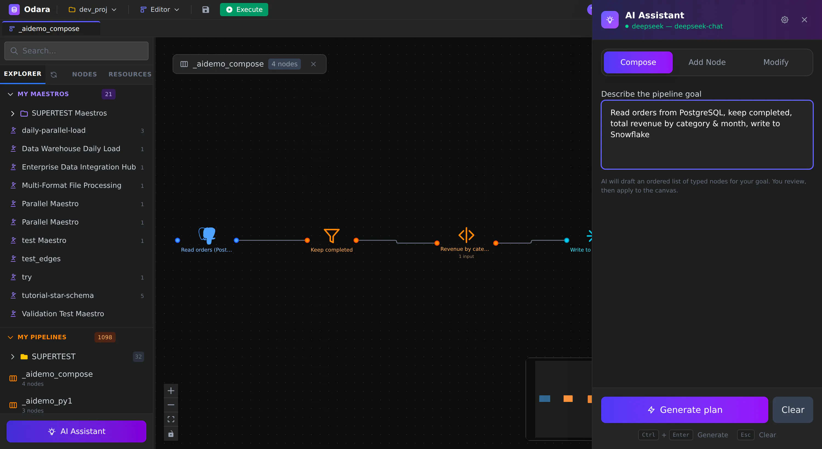822x449 pixels.
Task: Focus the explorer Search field
Action: point(77,51)
